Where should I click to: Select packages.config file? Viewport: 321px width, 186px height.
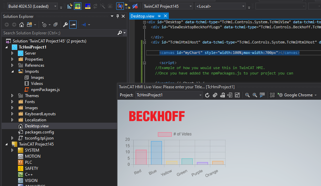coord(39,132)
